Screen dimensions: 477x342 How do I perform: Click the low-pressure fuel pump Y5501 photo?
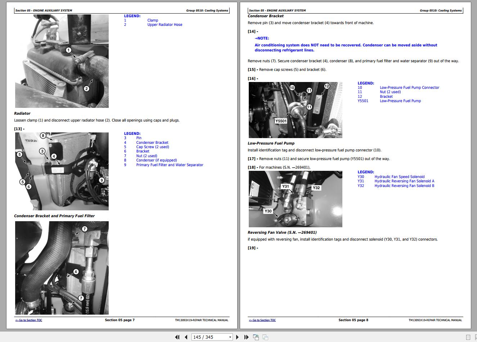296,110
